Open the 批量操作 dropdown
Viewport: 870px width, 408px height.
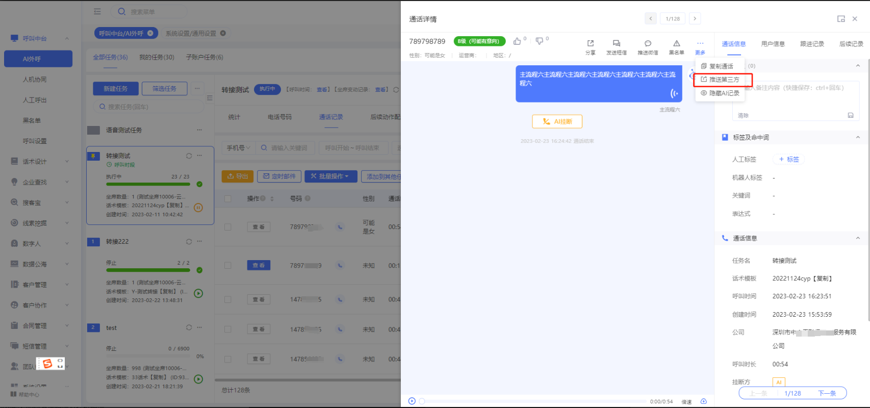point(330,176)
